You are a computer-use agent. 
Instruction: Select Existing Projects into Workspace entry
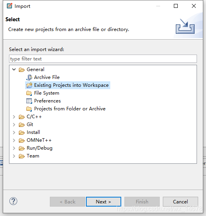coord(71,85)
